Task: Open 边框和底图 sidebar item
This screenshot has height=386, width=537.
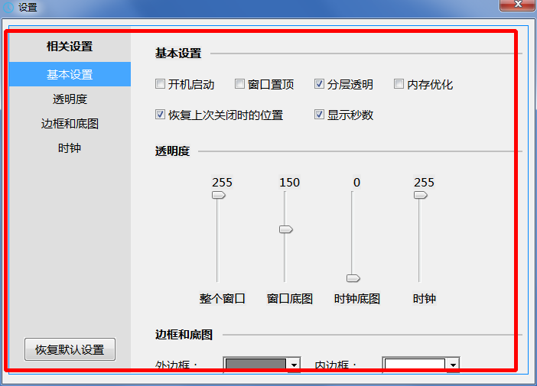Action: click(x=70, y=124)
